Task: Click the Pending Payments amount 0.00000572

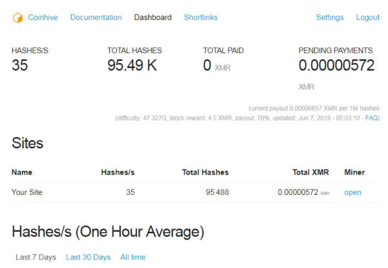Action: (x=335, y=65)
